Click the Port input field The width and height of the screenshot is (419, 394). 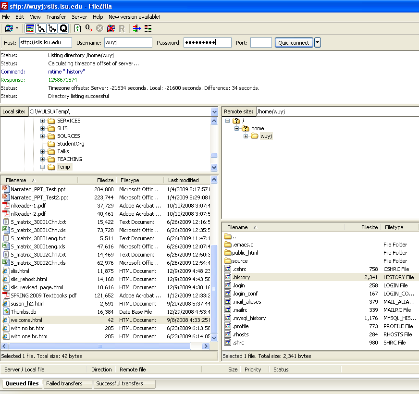point(261,42)
